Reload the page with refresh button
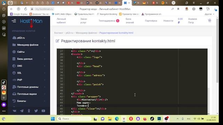 click(25, 9)
